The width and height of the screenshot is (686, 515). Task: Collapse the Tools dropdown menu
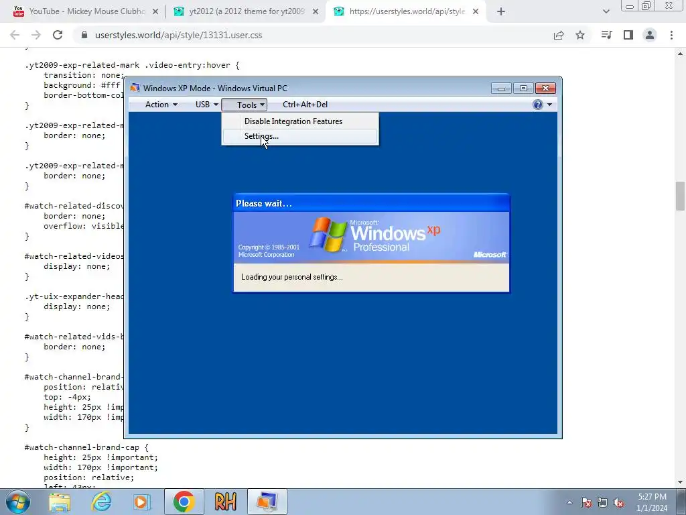tap(244, 105)
